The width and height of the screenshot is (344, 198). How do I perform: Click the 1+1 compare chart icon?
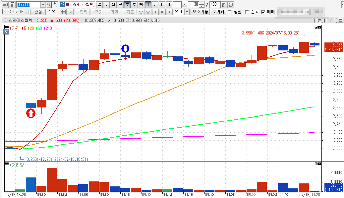(70, 12)
